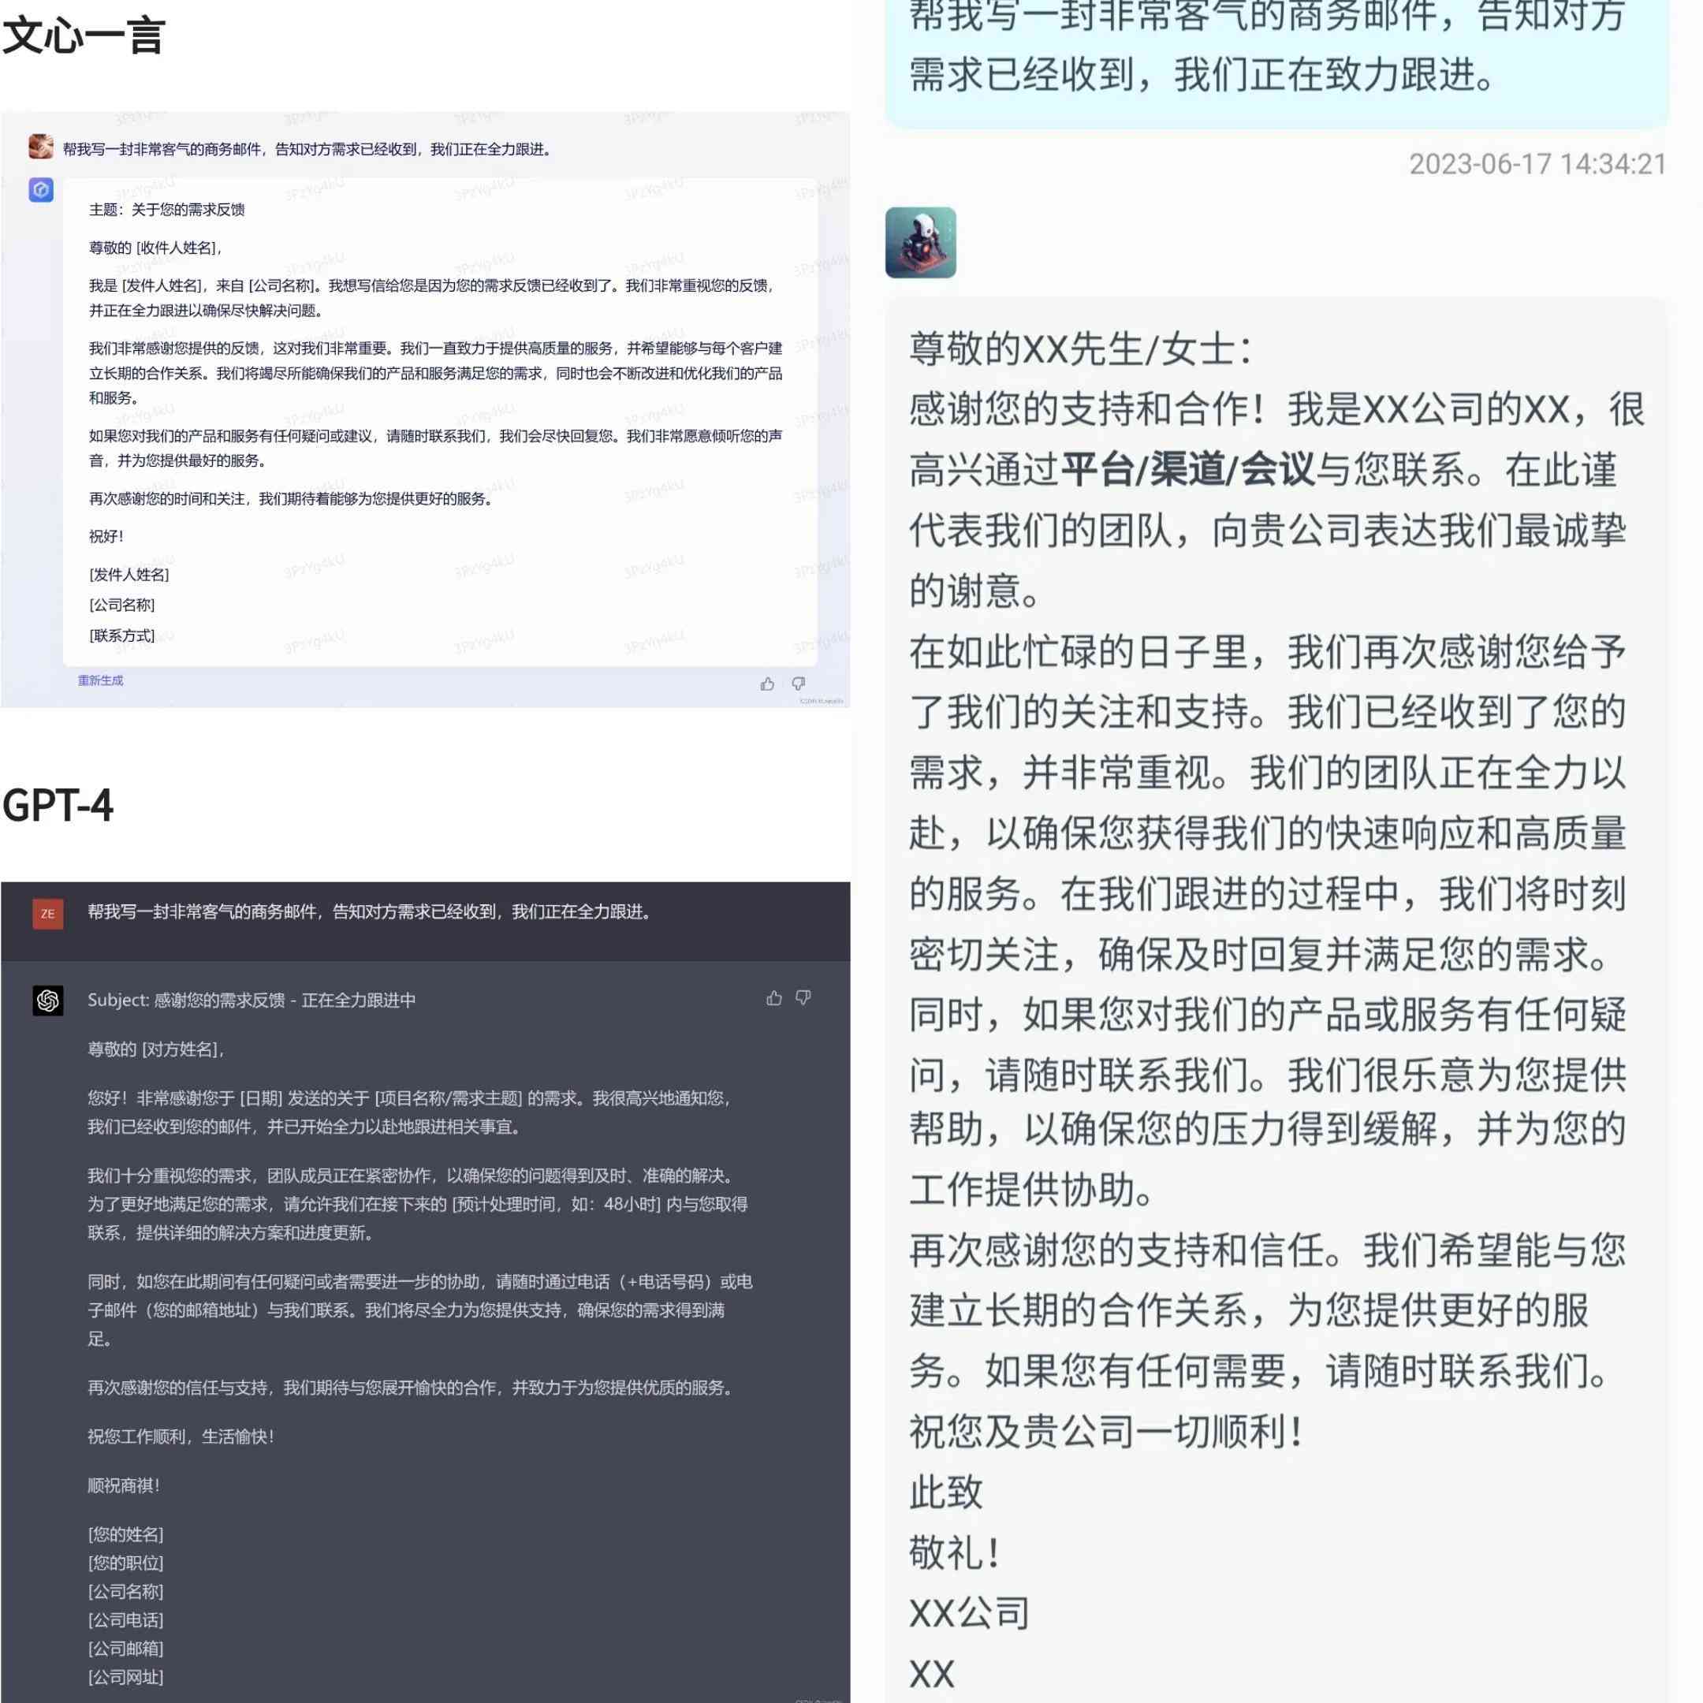Click the GPT-4 section header label

58,805
